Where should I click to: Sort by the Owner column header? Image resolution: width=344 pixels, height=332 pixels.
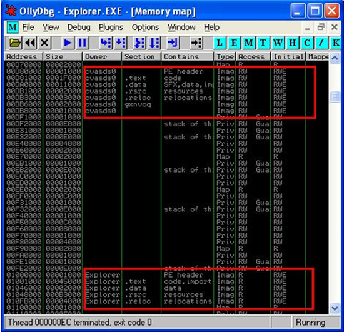[x=102, y=56]
